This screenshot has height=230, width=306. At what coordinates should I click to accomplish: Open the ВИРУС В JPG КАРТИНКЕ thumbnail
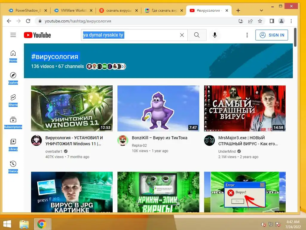coord(72,192)
